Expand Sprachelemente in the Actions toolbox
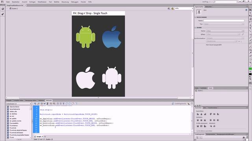Viewport: 252px width, 141px height. pos(8,109)
